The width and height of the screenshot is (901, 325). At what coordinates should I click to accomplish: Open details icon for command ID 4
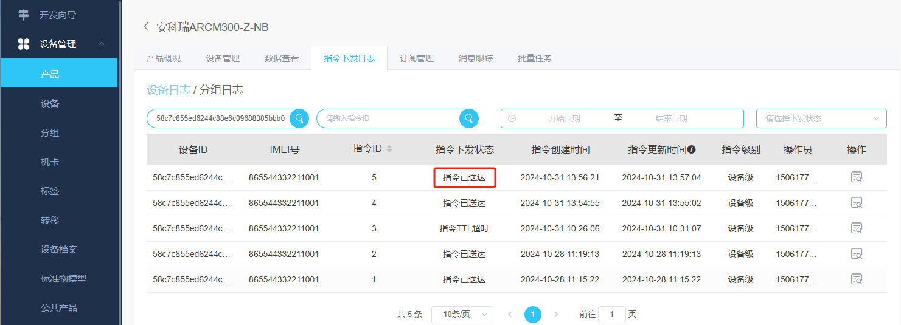(x=857, y=203)
